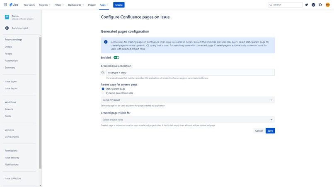Open Permissions settings
Screen dimensions: 334x187
(x=11, y=151)
